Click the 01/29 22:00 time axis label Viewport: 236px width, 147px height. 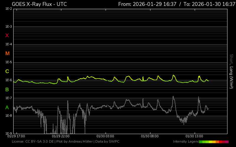(x=60, y=136)
